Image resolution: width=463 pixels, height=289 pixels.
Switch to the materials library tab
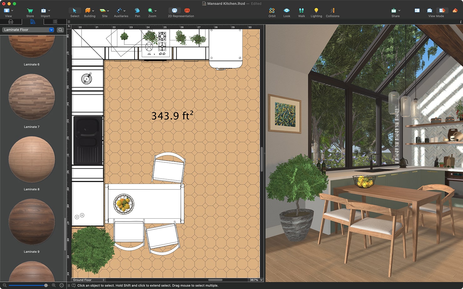[x=33, y=22]
